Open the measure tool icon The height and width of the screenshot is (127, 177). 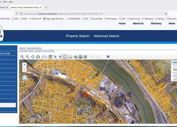click(x=71, y=57)
